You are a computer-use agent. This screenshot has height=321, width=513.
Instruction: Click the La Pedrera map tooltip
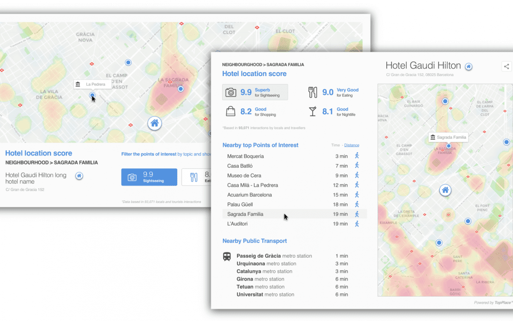click(x=92, y=84)
